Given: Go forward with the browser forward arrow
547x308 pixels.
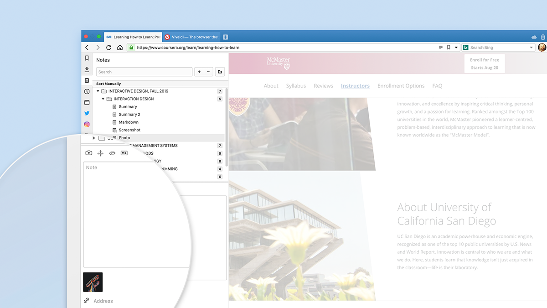Looking at the screenshot, I should 98,47.
